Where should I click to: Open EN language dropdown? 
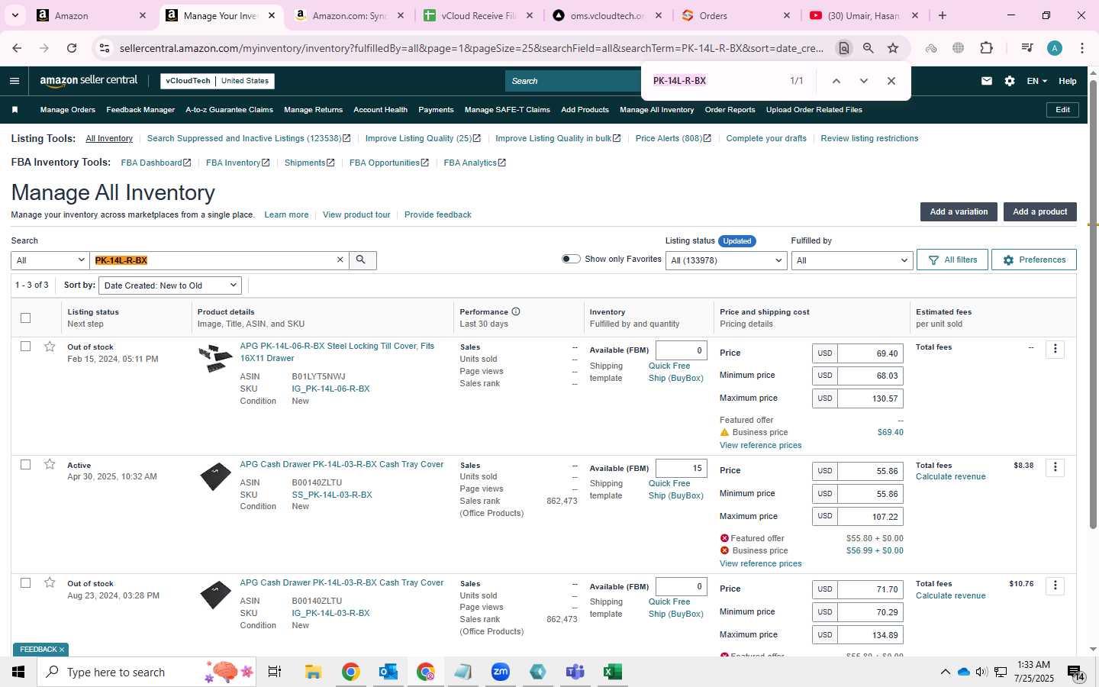(x=1036, y=81)
